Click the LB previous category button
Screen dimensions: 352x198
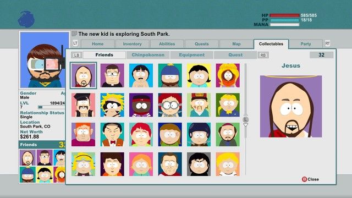(x=76, y=55)
